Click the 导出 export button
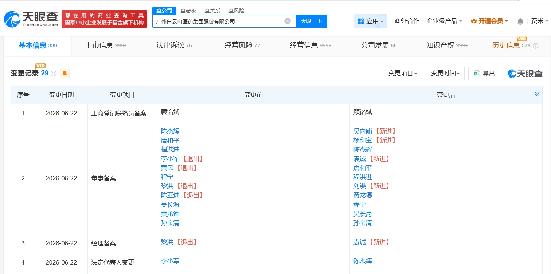 click(484, 74)
